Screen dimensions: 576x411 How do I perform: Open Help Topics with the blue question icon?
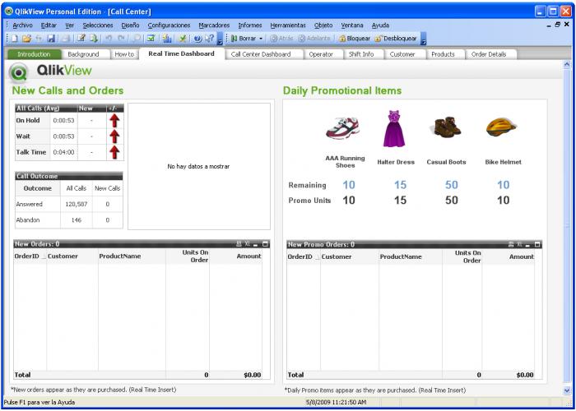tap(197, 39)
